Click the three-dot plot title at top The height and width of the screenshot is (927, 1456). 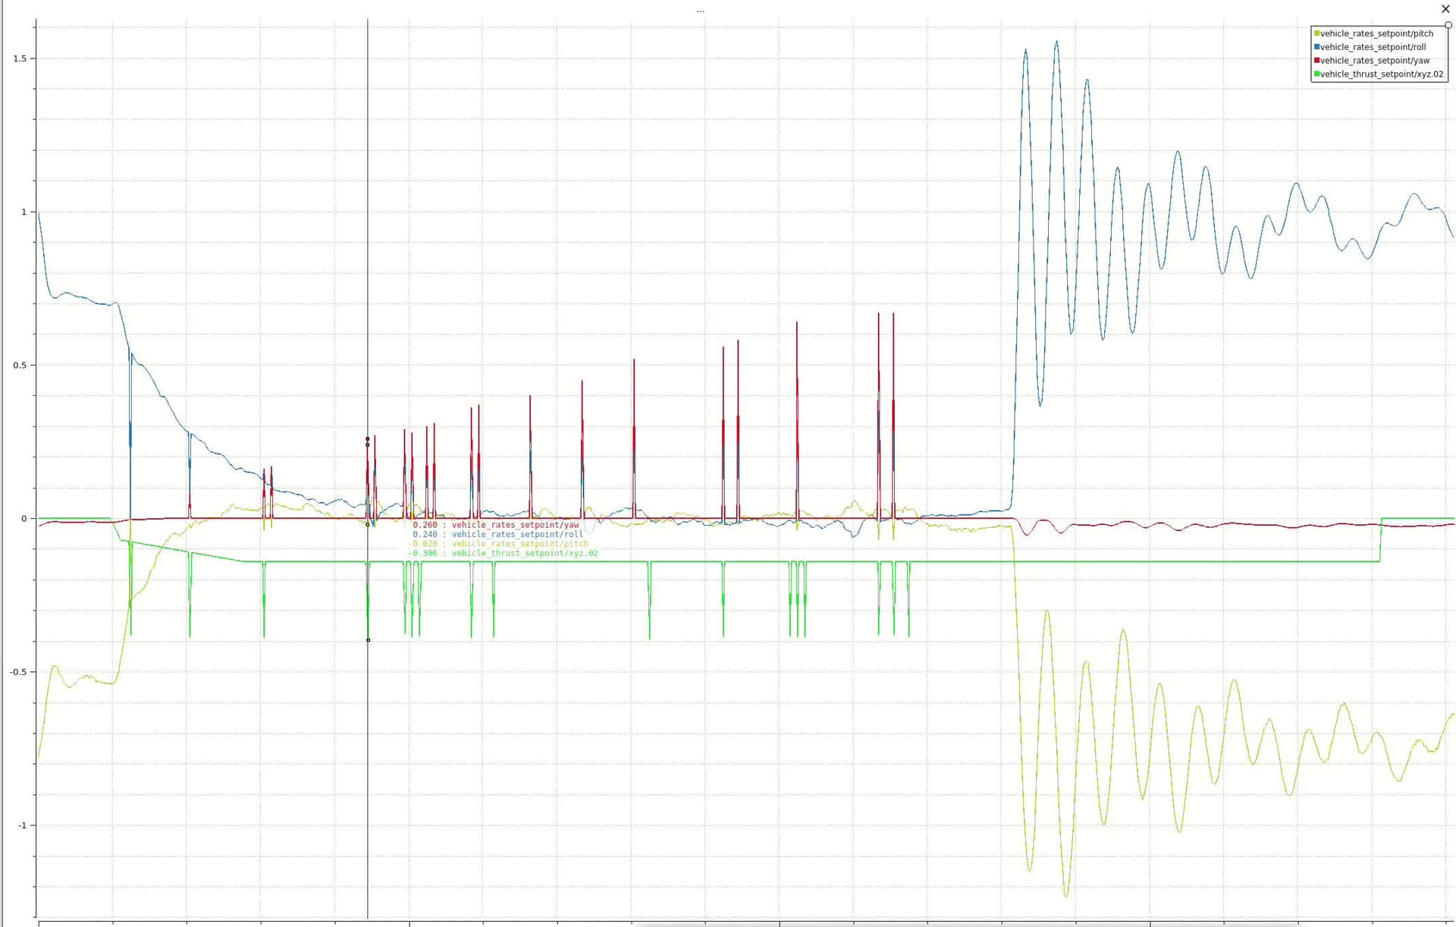700,11
